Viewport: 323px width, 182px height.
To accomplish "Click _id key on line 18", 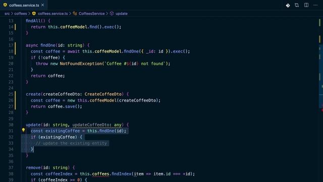I will click(x=150, y=52).
